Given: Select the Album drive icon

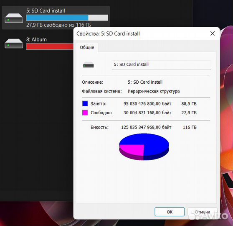Looking at the screenshot, I should tap(14, 44).
